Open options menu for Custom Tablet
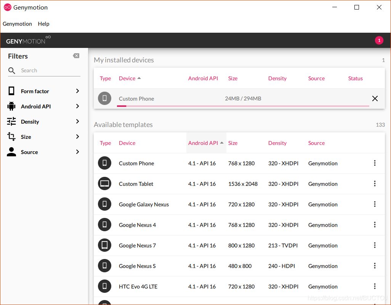The image size is (391, 305). (x=375, y=184)
